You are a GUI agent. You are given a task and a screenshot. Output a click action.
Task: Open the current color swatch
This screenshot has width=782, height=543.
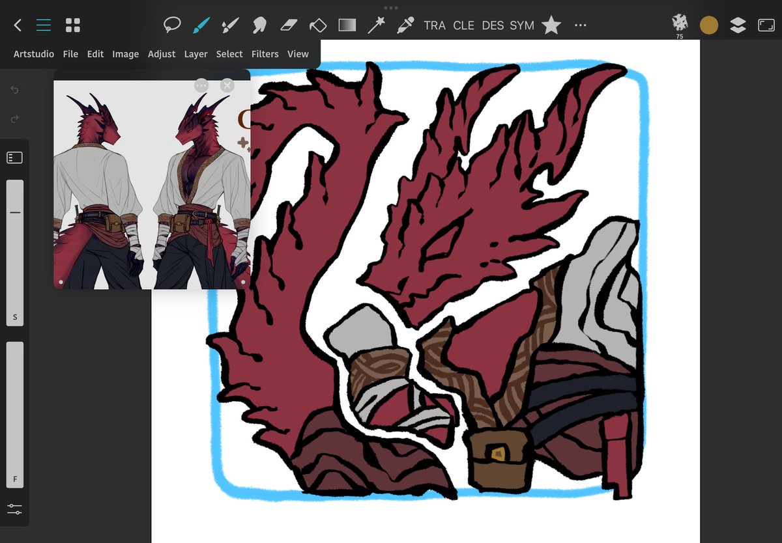(709, 25)
